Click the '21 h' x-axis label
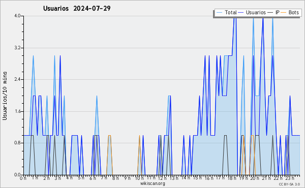 click(x=266, y=178)
